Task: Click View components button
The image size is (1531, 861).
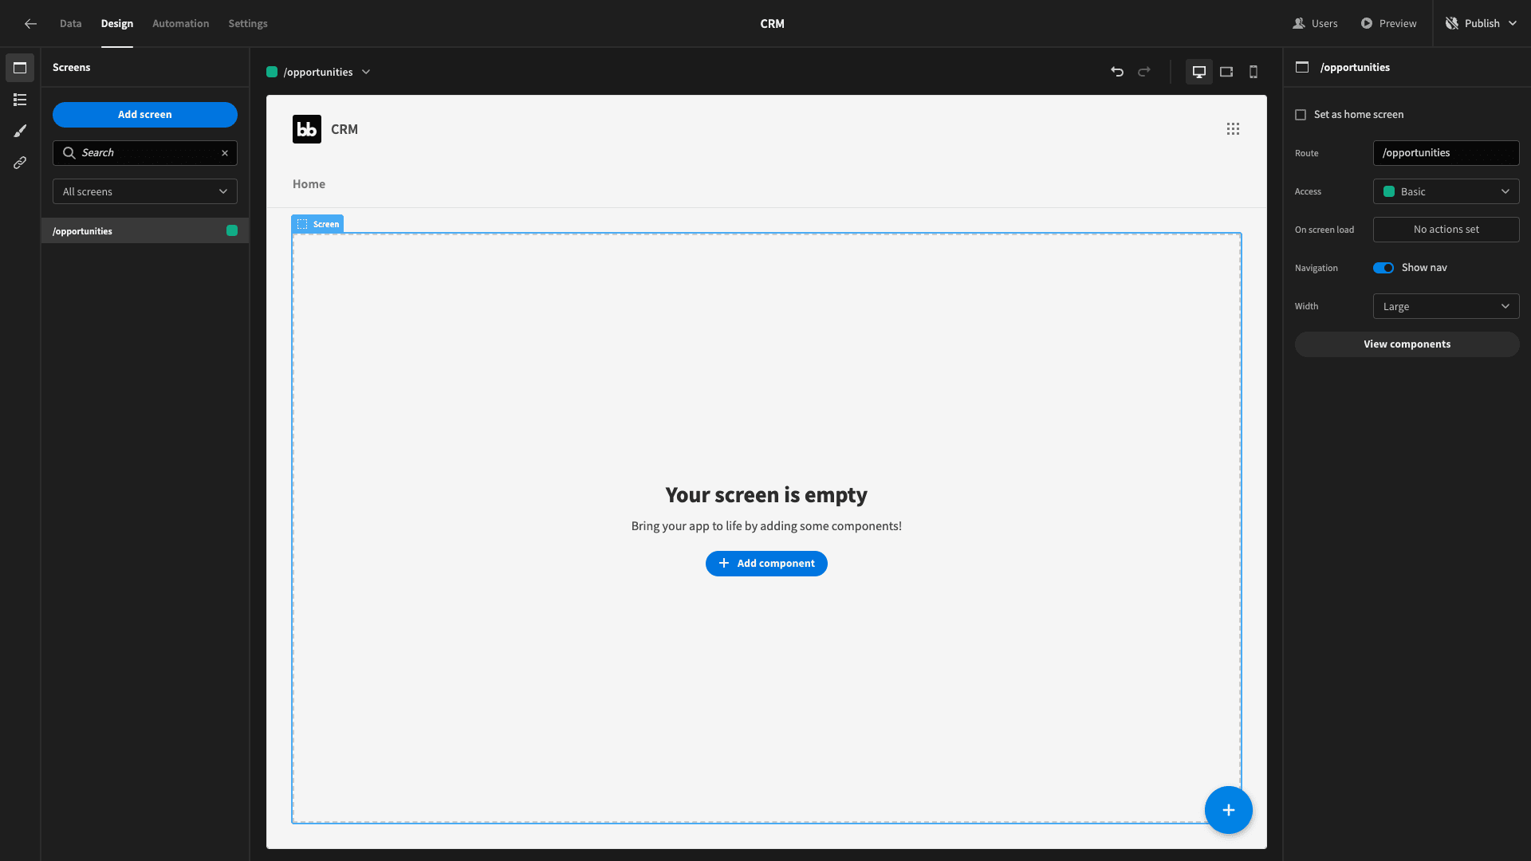Action: pos(1407,344)
